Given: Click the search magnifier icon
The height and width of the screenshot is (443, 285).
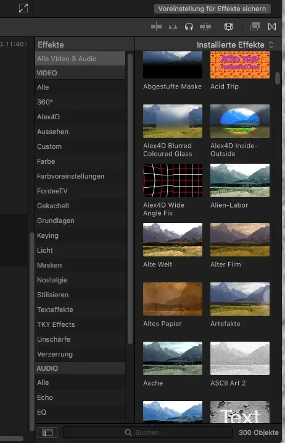Looking at the screenshot, I should [x=128, y=432].
